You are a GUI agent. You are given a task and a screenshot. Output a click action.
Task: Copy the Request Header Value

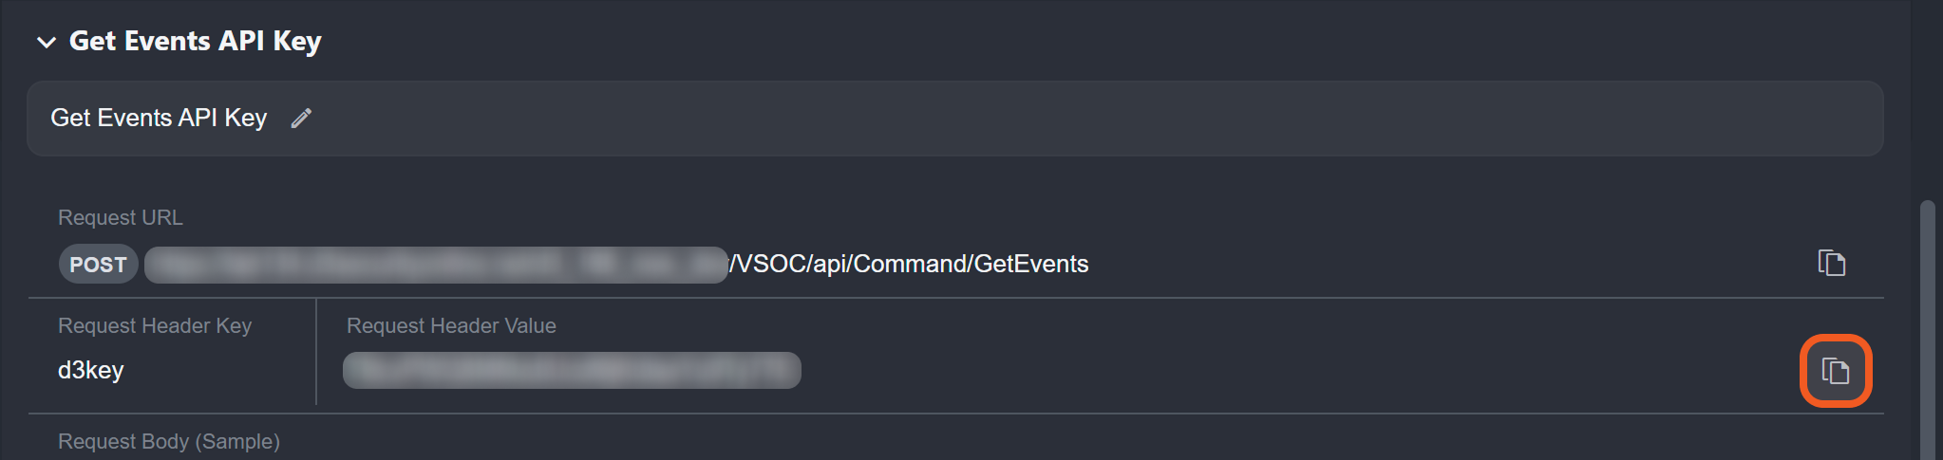[x=1835, y=371]
